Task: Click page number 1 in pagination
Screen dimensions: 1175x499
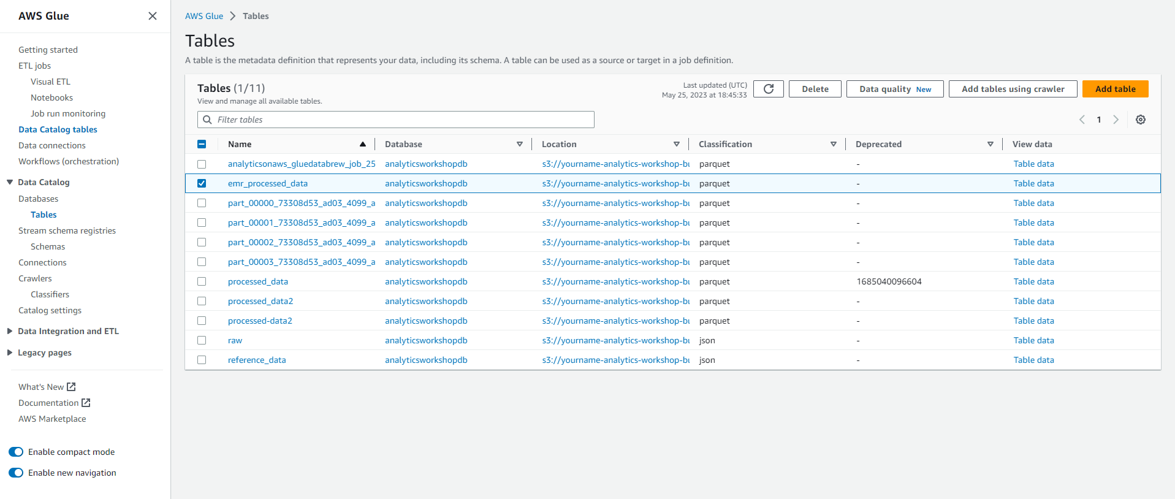Action: pos(1099,120)
